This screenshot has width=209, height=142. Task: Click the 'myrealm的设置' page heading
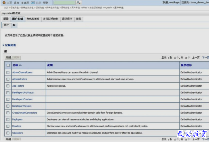[x=11, y=13]
